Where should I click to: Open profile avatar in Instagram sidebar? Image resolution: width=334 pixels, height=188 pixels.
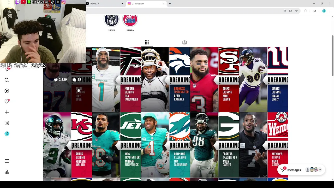coord(7,134)
